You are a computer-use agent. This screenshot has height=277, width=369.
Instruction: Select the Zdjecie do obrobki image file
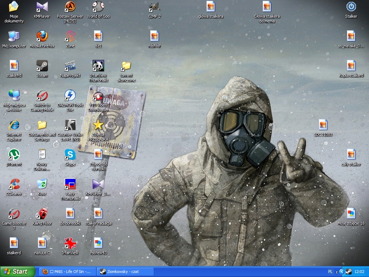(x=98, y=155)
